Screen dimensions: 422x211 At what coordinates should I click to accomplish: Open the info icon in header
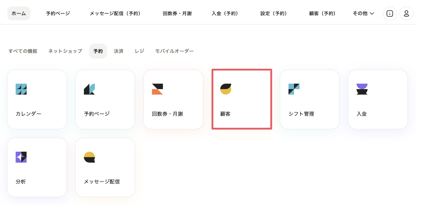pos(390,13)
